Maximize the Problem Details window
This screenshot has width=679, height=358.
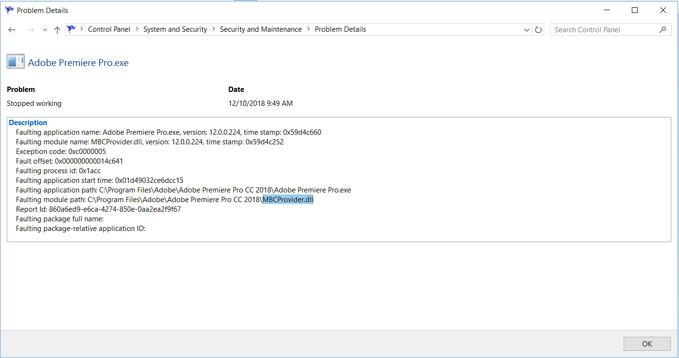tap(635, 10)
